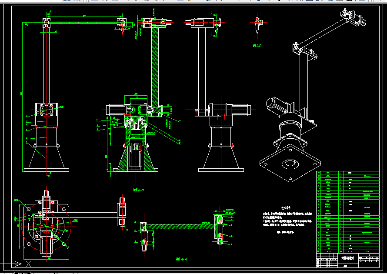Select the drawing name cell in title block
387x274 pixels.
(x=347, y=258)
